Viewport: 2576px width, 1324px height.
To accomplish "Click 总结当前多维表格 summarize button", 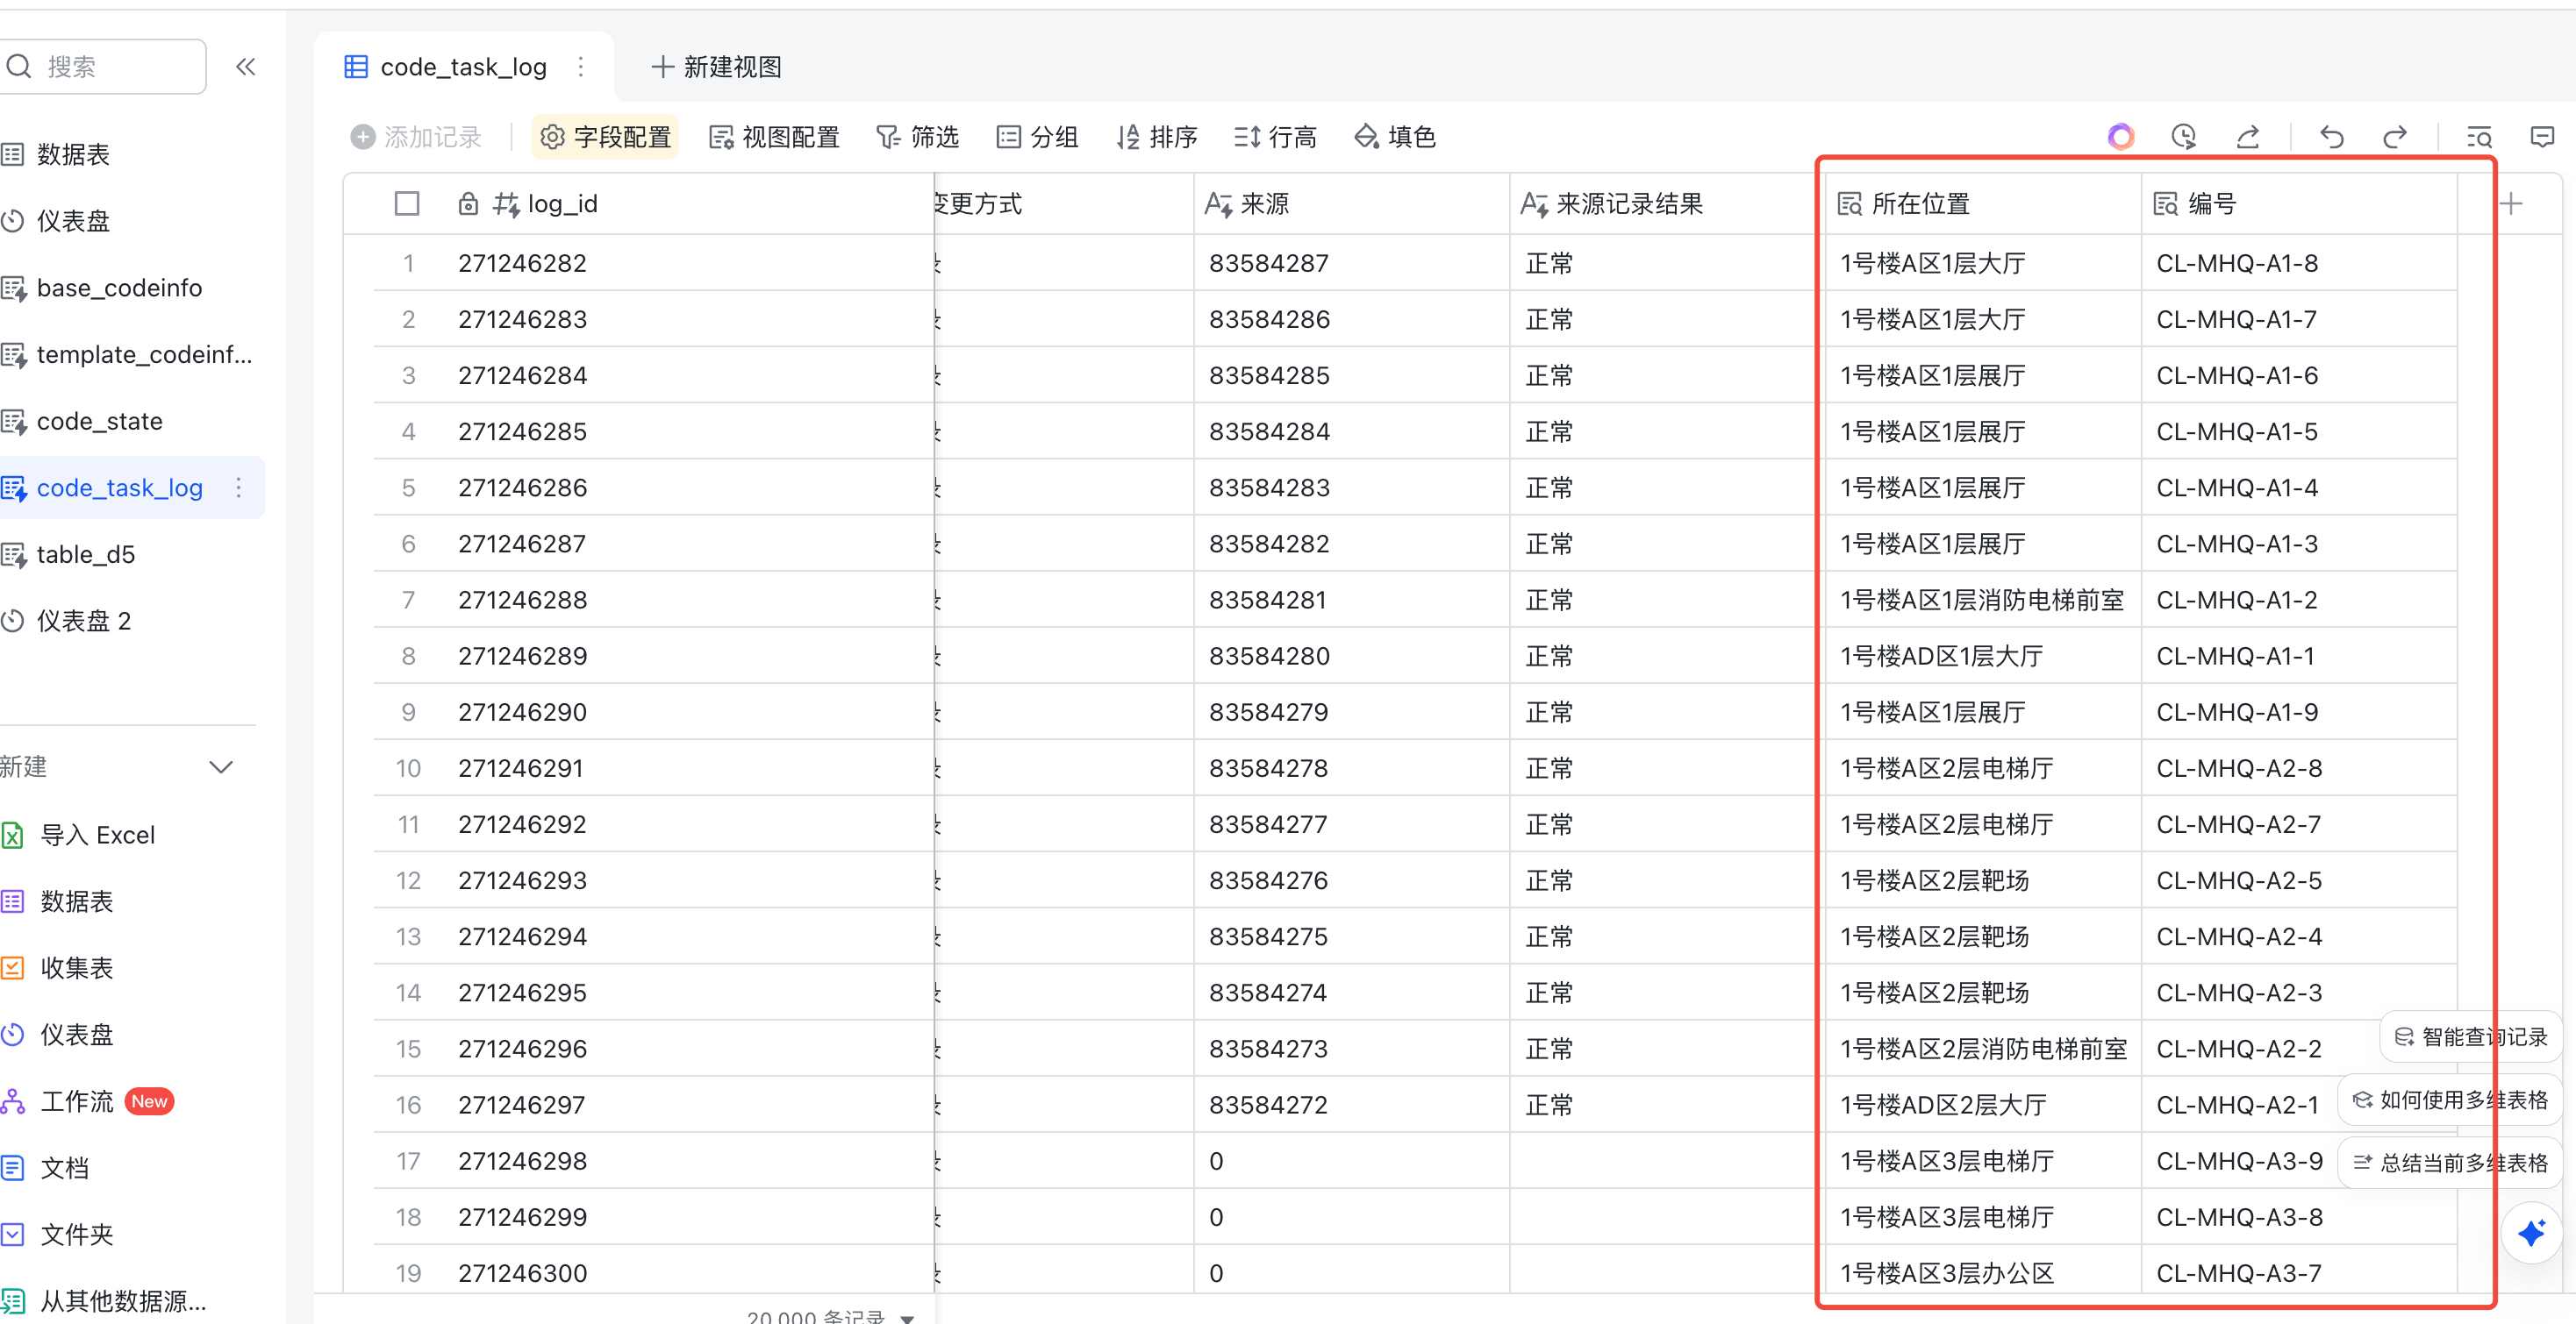I will [x=2450, y=1164].
